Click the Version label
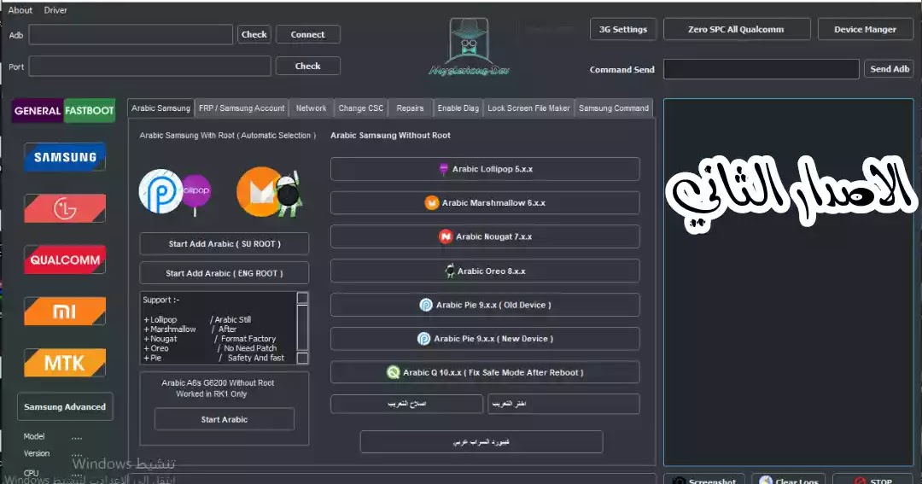922x484 pixels. 37,453
